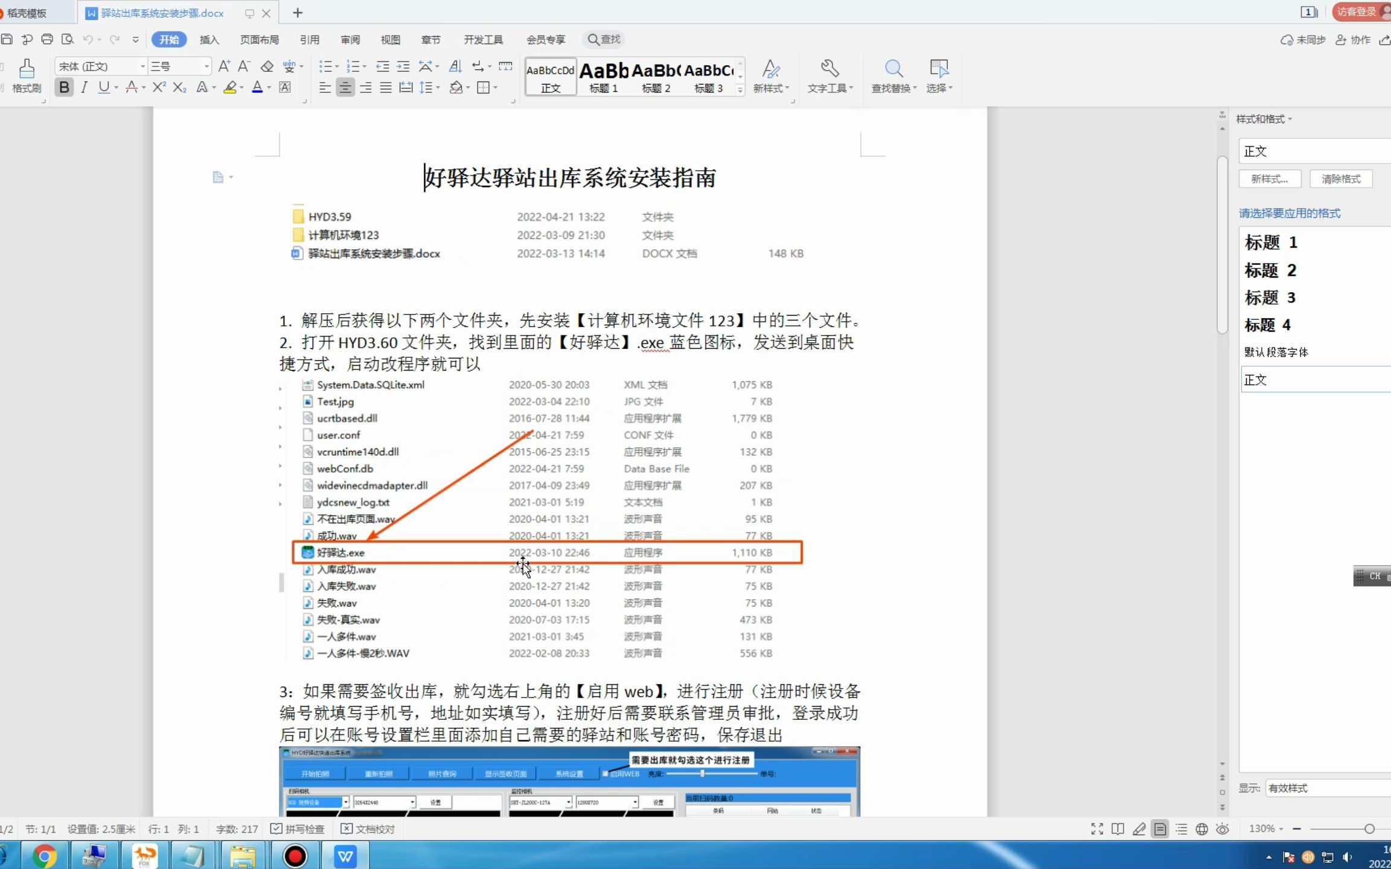This screenshot has width=1391, height=869.
Task: Click the 清除格式 button in styles panel
Action: click(1341, 179)
